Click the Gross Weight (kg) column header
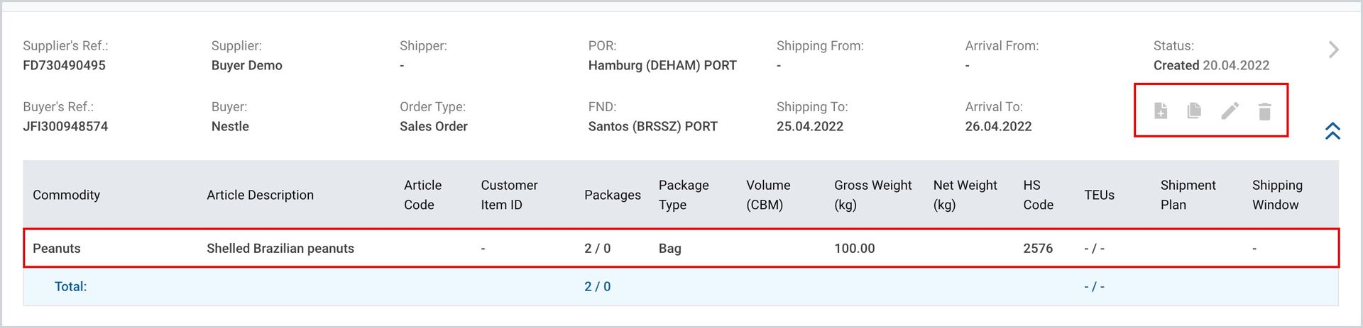 [x=872, y=195]
